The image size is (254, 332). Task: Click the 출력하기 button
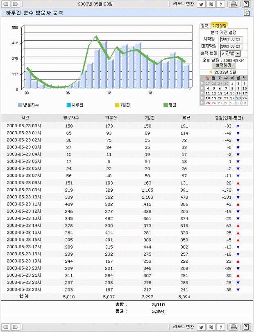point(223,65)
